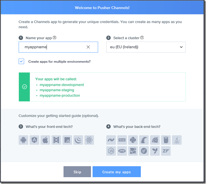Choose the Laravel back-end icon

133,151
